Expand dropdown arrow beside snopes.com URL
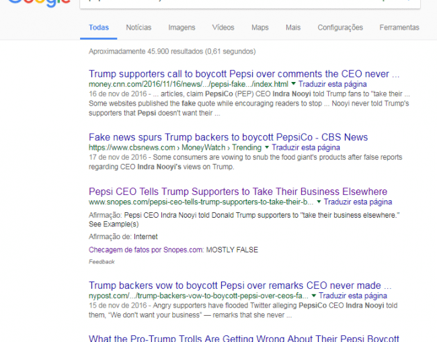 tap(319, 202)
